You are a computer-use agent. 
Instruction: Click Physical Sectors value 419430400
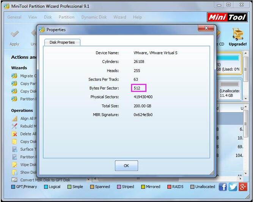tap(143, 97)
